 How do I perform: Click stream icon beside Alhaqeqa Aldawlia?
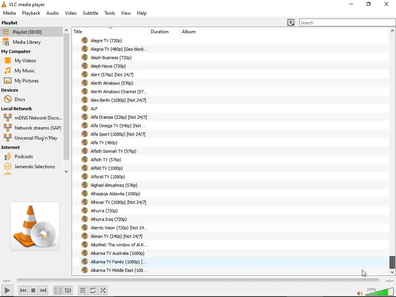(x=85, y=193)
